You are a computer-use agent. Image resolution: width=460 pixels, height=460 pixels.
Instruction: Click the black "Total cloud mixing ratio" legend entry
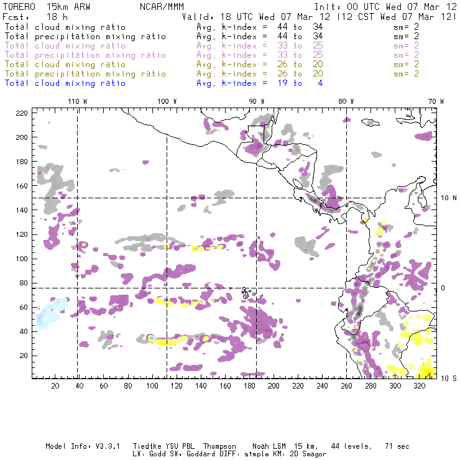click(65, 27)
